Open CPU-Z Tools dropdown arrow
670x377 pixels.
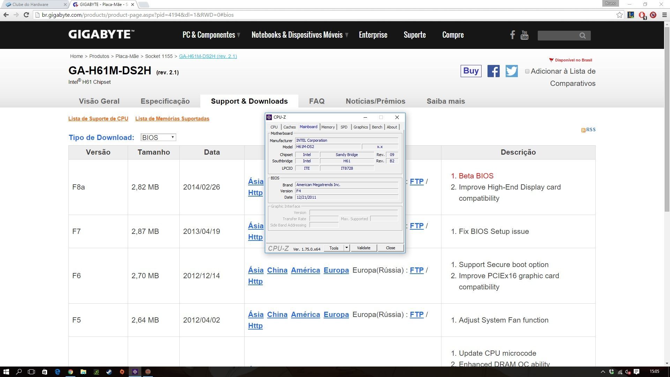pyautogui.click(x=347, y=248)
